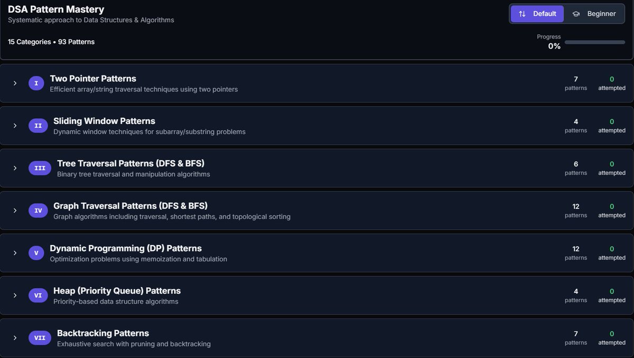
Task: Open Dynamic Programming (DP) Patterns title
Action: [x=126, y=248]
